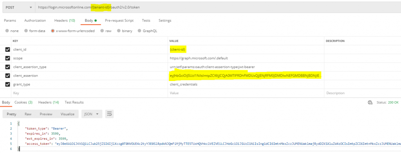Click the empty Key input field
Screen dimensions: 401x153
pyautogui.click(x=90, y=93)
